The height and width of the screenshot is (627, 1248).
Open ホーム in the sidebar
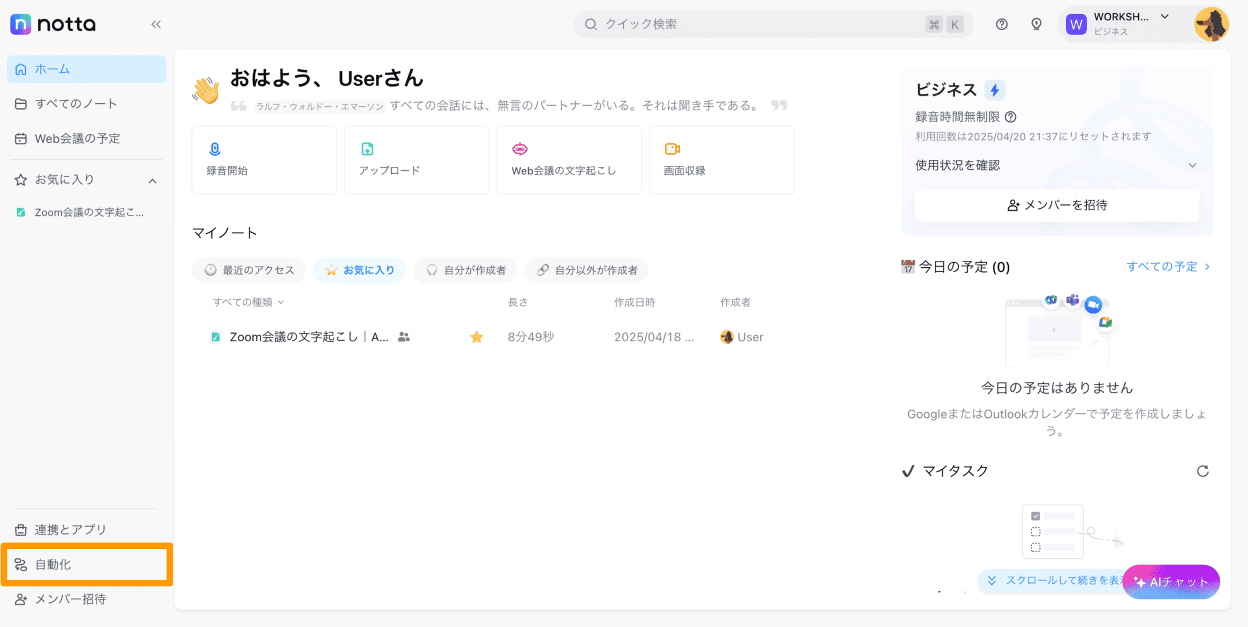(87, 69)
